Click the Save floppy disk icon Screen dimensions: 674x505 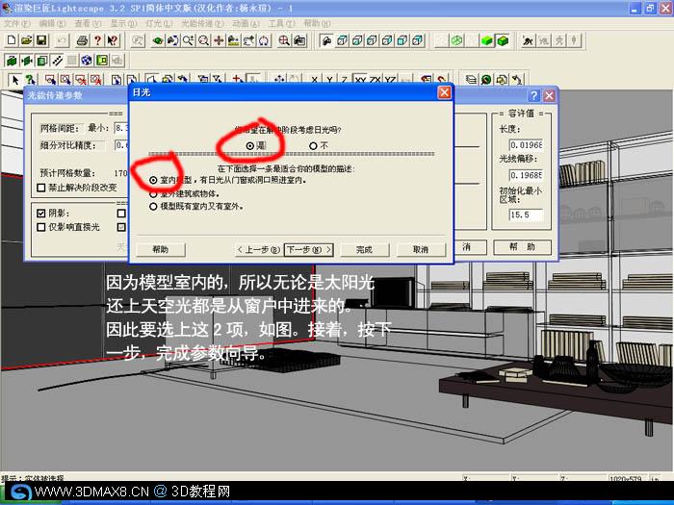pyautogui.click(x=41, y=40)
